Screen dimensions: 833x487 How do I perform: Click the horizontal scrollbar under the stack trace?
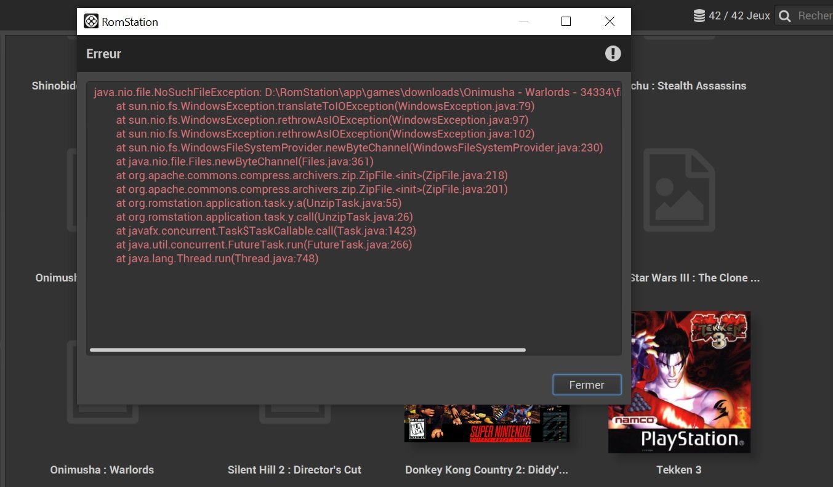308,350
